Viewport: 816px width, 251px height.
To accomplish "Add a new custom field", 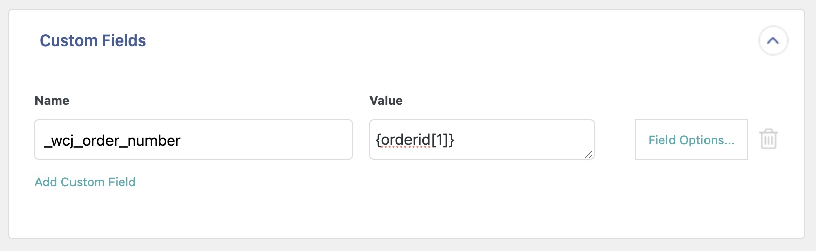I will pyautogui.click(x=85, y=182).
